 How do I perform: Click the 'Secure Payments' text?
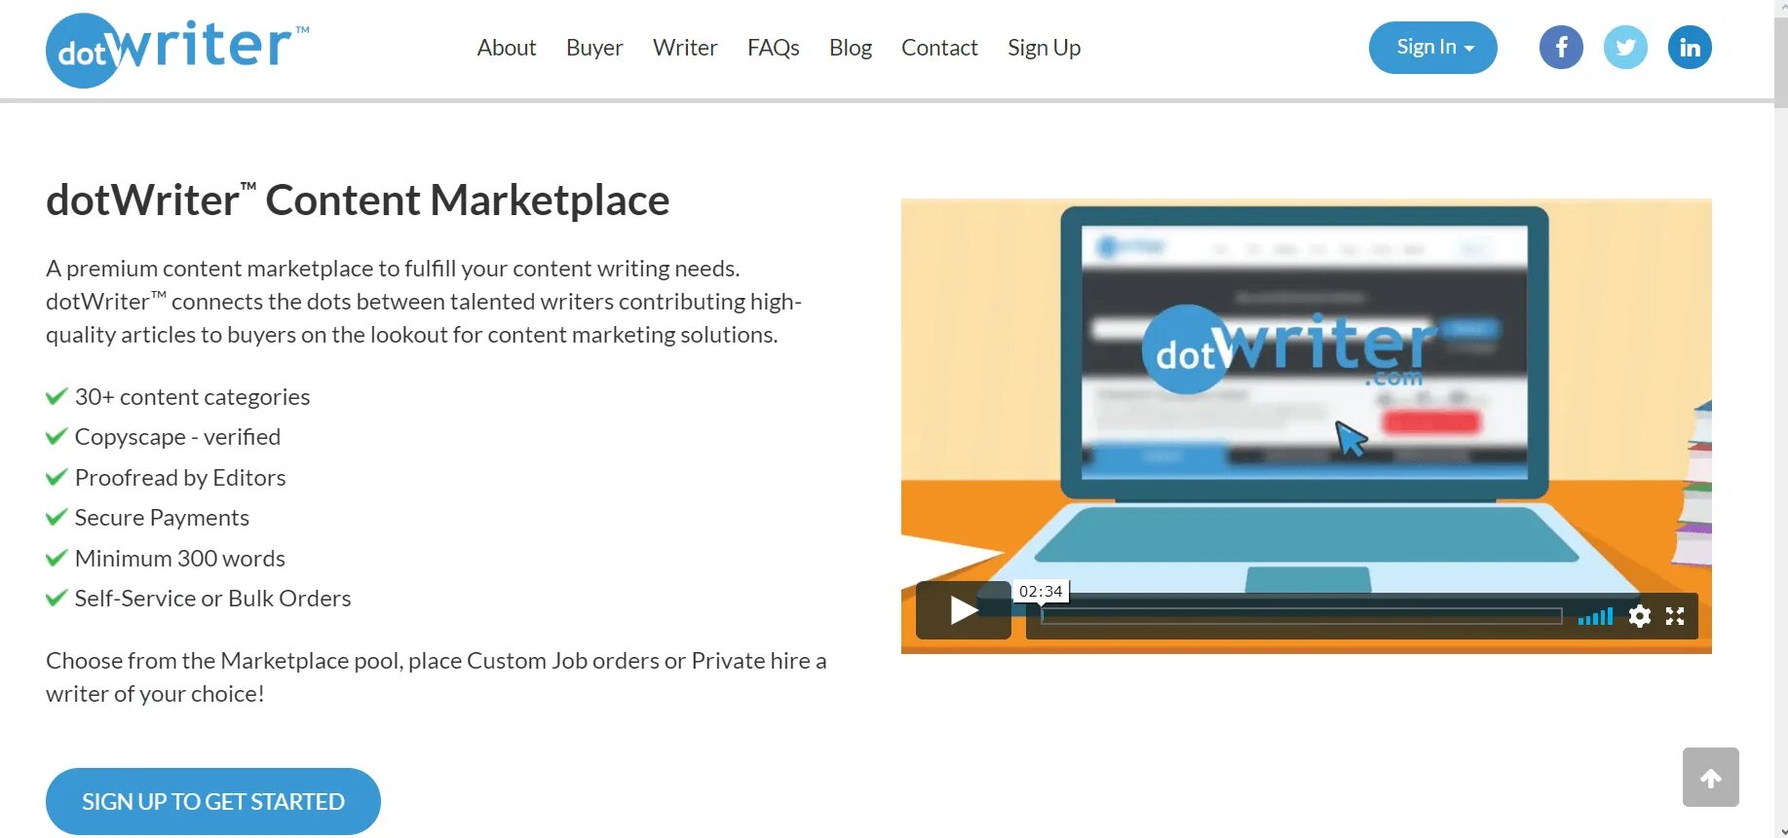[x=162, y=518]
